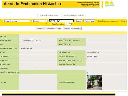Image resolution: width=128 pixels, height=96 pixels.
Task: Click the BA logo icon
Action: (109, 4)
